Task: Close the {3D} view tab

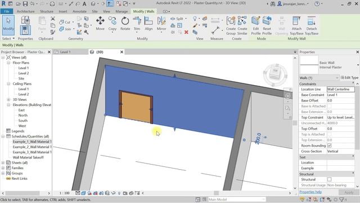Action: point(121,52)
